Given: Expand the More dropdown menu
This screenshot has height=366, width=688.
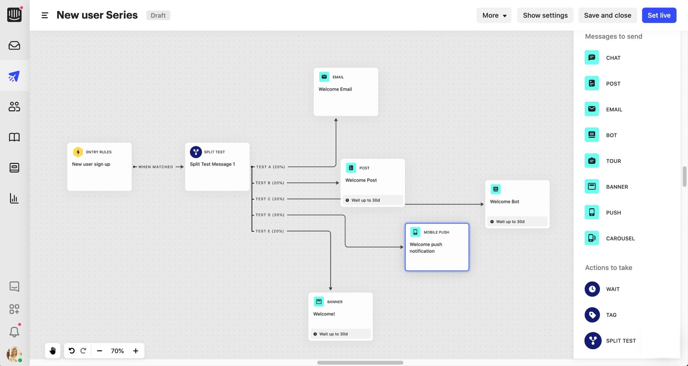Looking at the screenshot, I should click(494, 15).
